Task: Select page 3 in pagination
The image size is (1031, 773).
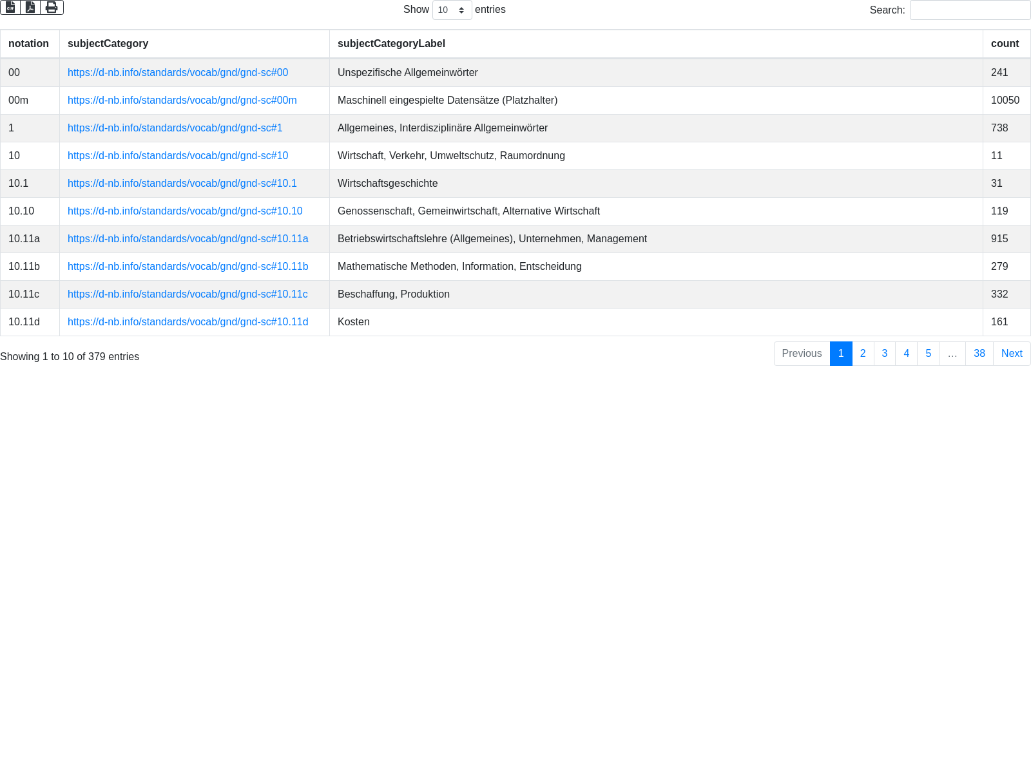Action: [884, 354]
